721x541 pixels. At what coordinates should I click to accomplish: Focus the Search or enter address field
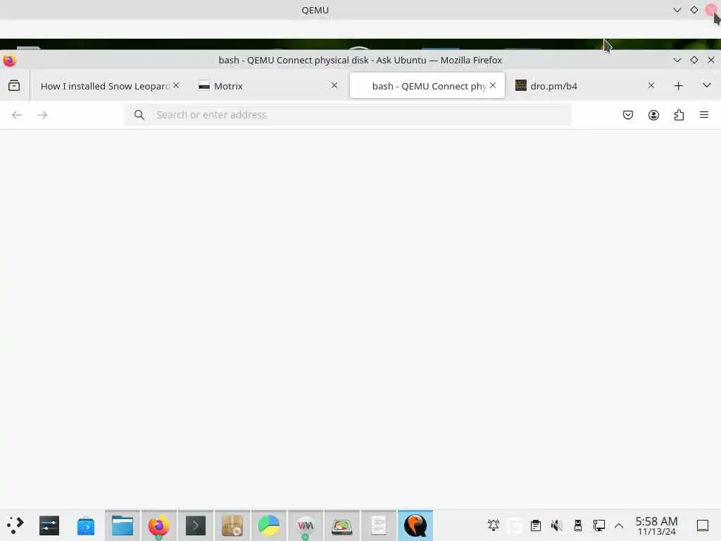(x=348, y=115)
